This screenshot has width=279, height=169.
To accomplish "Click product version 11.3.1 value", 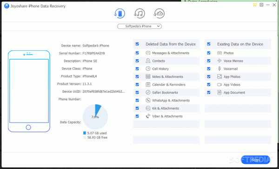I will (87, 84).
